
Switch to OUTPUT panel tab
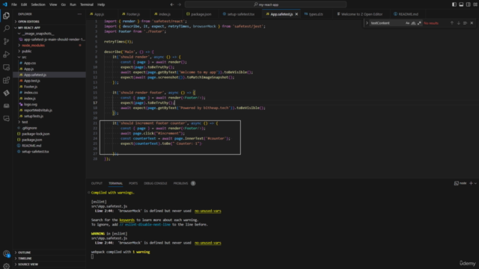pos(97,183)
